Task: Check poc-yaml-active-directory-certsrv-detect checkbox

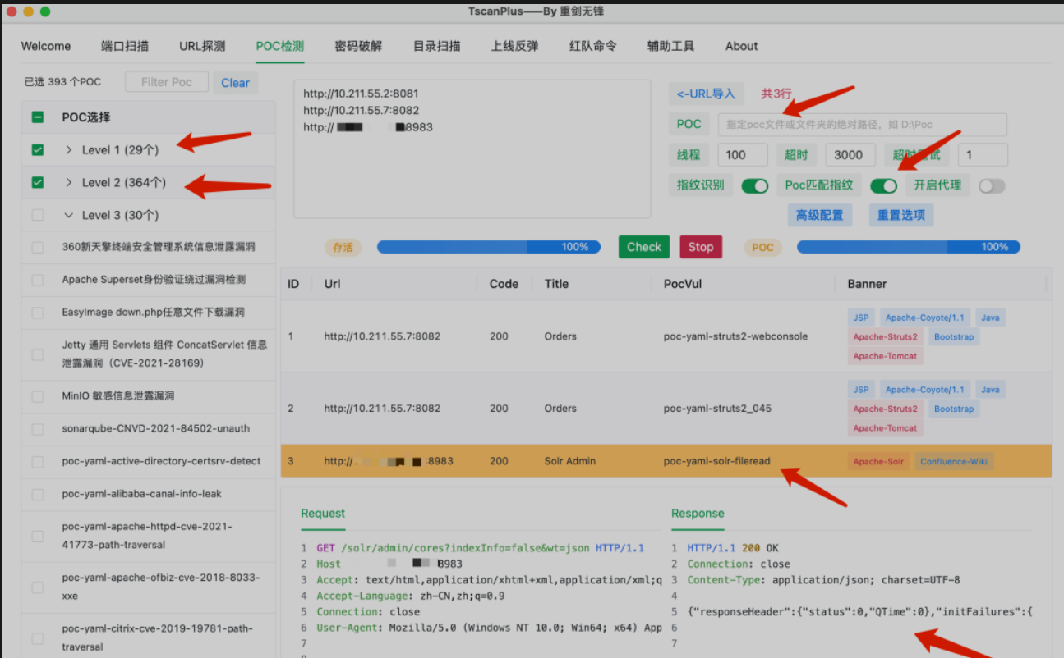Action: (38, 462)
